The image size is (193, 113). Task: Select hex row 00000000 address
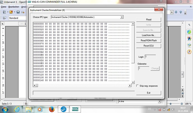(x=38, y=24)
